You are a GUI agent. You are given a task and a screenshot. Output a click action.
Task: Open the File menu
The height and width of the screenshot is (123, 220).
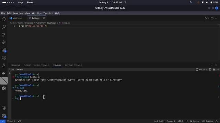(3, 13)
